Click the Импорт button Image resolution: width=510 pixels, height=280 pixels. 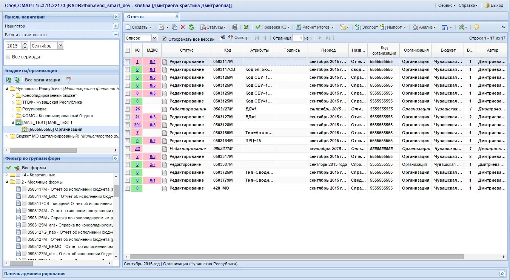(393, 27)
